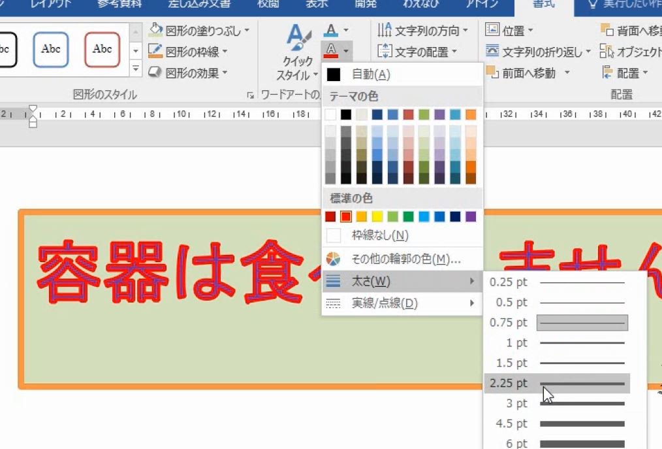The height and width of the screenshot is (449, 662).
Task: Expand text fill color dropdown arrow
Action: click(346, 30)
